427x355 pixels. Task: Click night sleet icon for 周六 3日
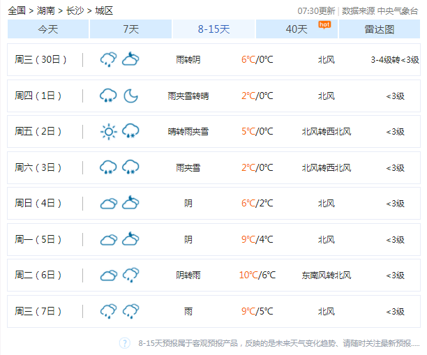pyautogui.click(x=130, y=167)
